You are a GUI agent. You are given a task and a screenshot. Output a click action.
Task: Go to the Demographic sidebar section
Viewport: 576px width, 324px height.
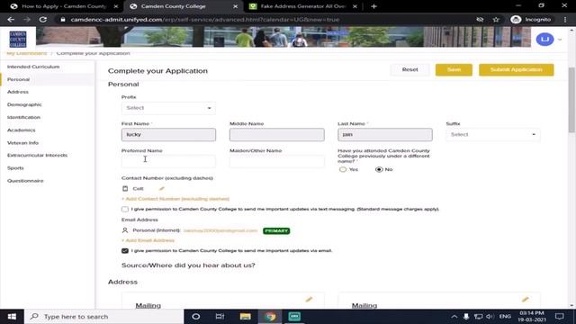(x=24, y=104)
